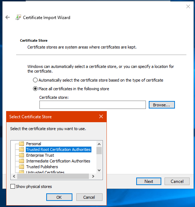Select Trusted Root Certification Authorities store
Viewport: 195px width, 207px height.
[58, 149]
